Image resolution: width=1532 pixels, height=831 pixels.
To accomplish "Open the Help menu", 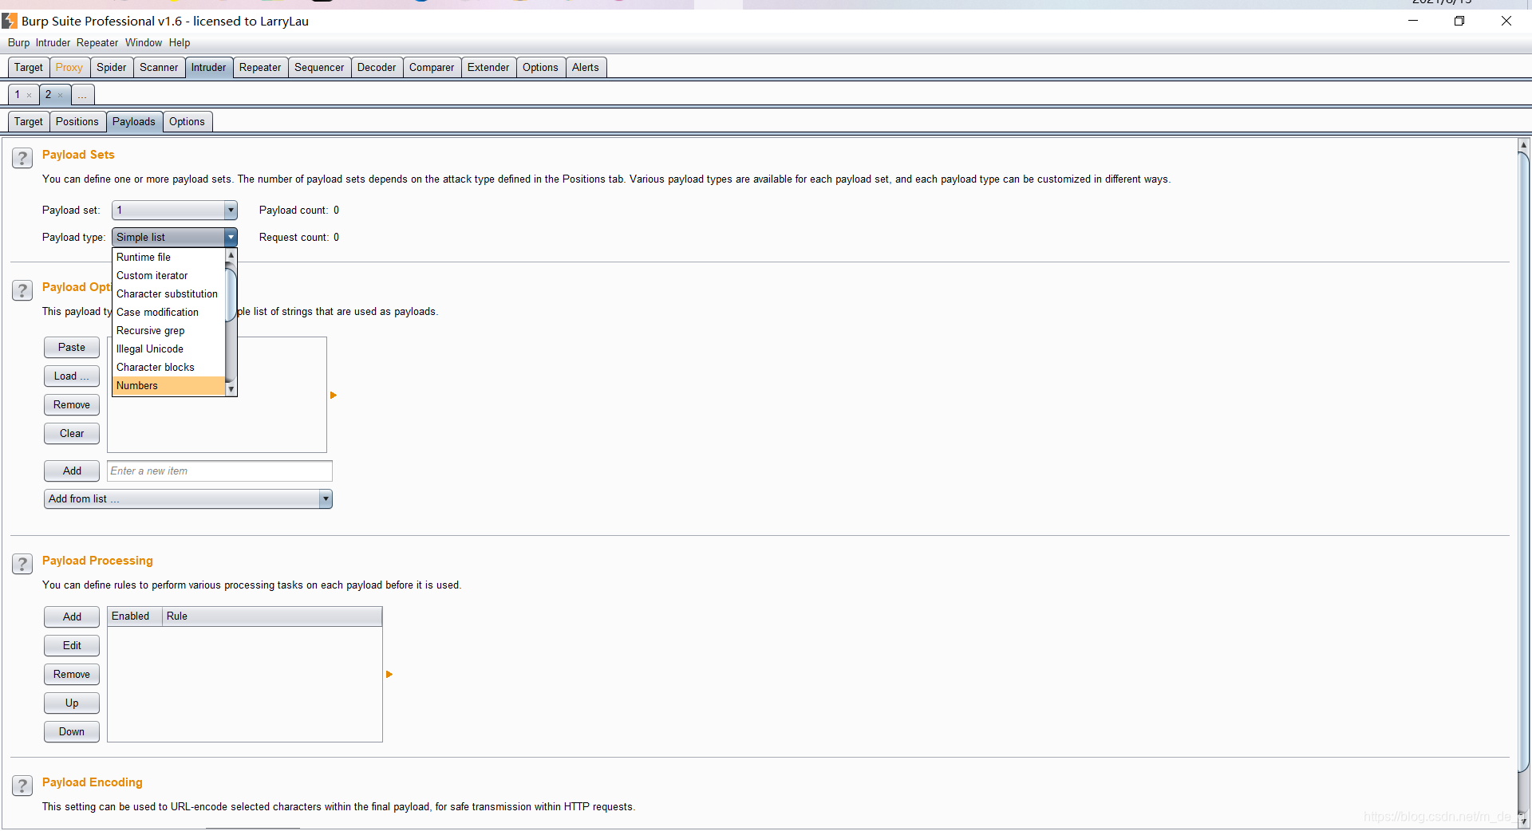I will tap(180, 43).
